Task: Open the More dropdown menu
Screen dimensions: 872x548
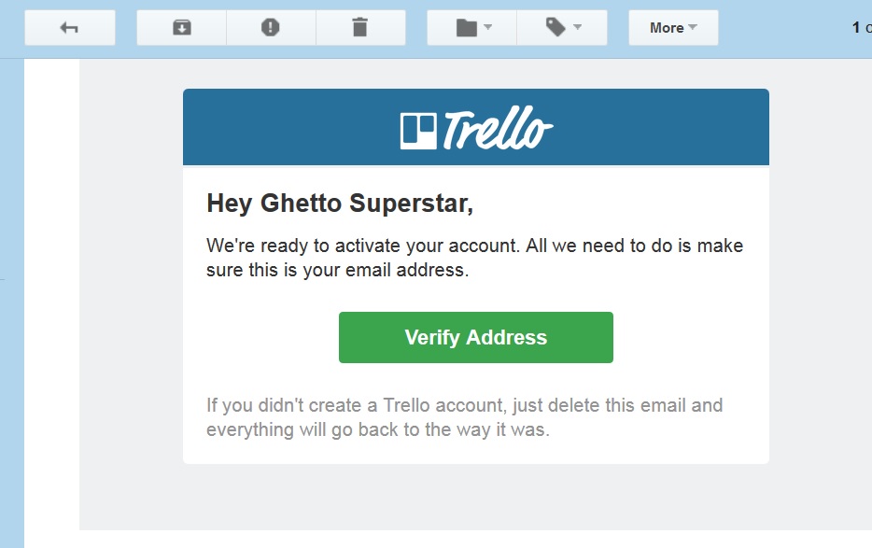Action: pos(673,28)
